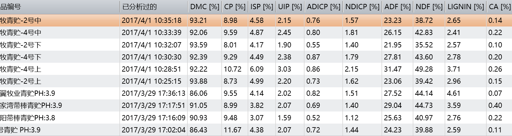Select the 家湾带棒青贮PH:3.9 row

(256, 106)
